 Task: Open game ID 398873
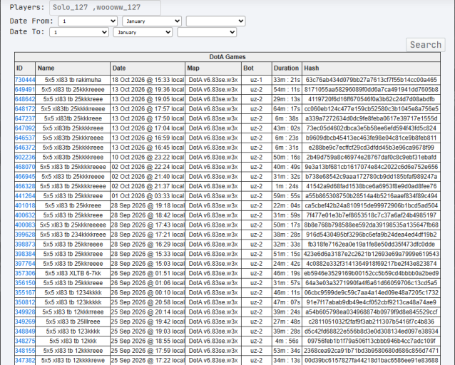[x=25, y=245]
